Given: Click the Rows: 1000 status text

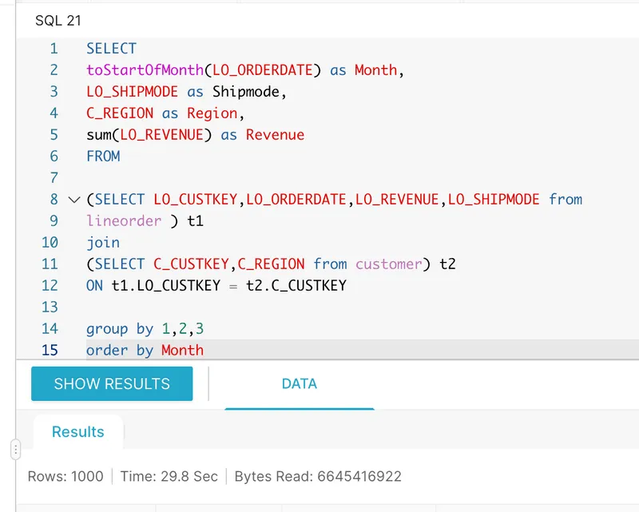Looking at the screenshot, I should pyautogui.click(x=65, y=476).
